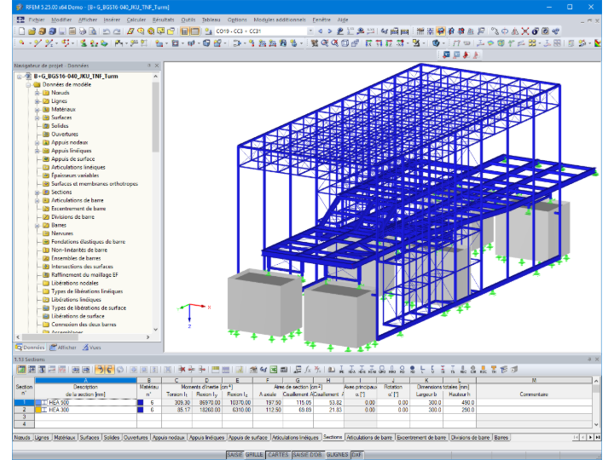Screen dimensions: 614x460
Task: Expand the Surfaces tree node
Action: (x=37, y=118)
